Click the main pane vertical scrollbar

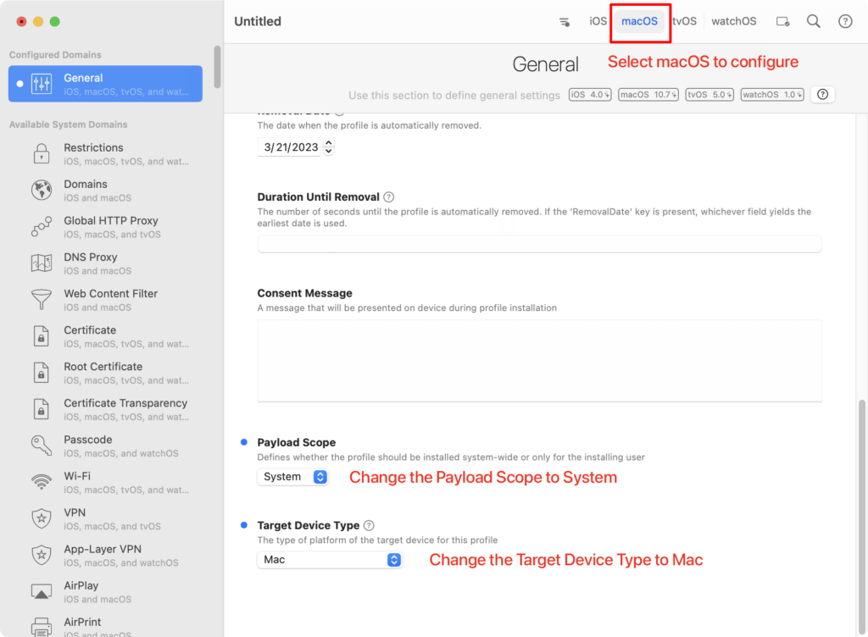tap(861, 518)
